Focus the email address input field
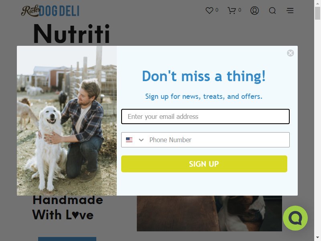This screenshot has height=241, width=321. coord(205,116)
